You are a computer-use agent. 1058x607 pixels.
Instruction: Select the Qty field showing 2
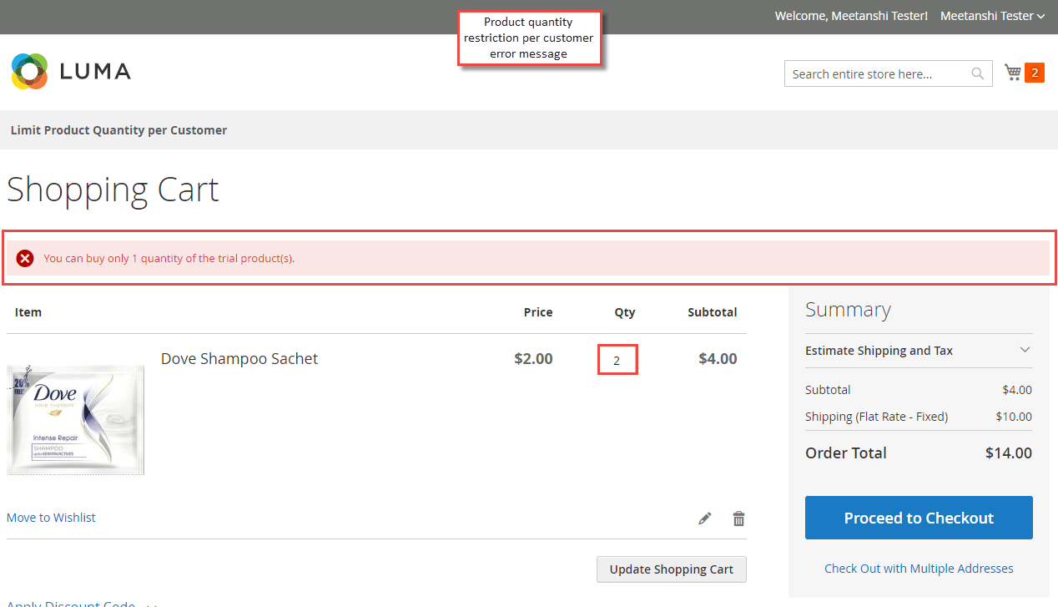tap(617, 359)
